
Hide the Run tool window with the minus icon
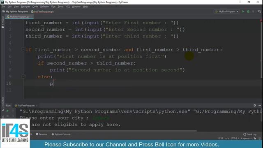click(x=260, y=105)
